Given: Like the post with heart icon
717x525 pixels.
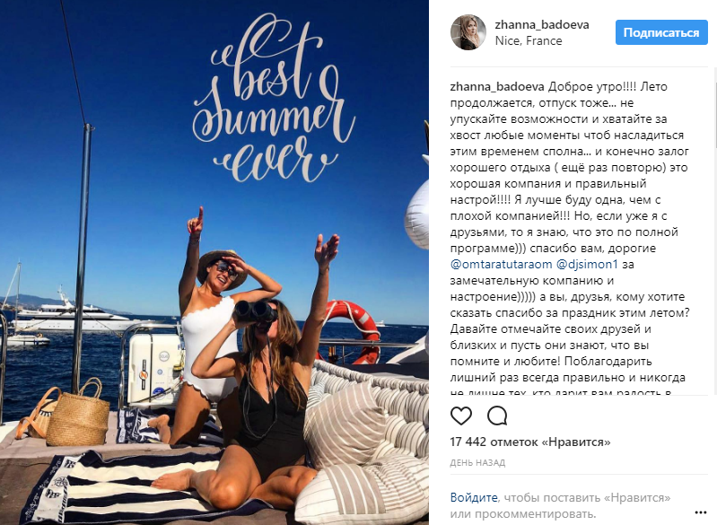Looking at the screenshot, I should click(x=461, y=416).
